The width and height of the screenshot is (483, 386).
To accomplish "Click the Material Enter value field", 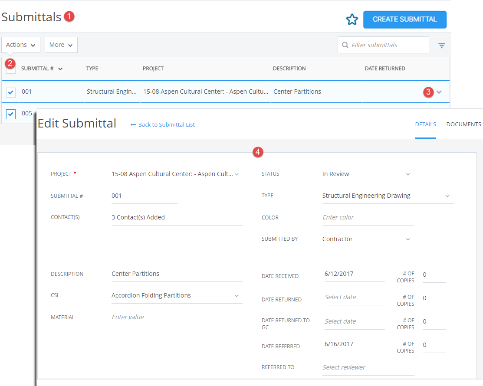I will click(151, 317).
